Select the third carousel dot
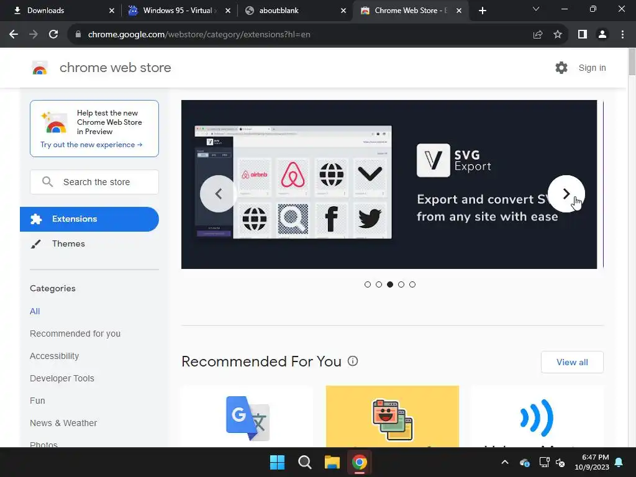Image resolution: width=636 pixels, height=477 pixels. point(390,284)
